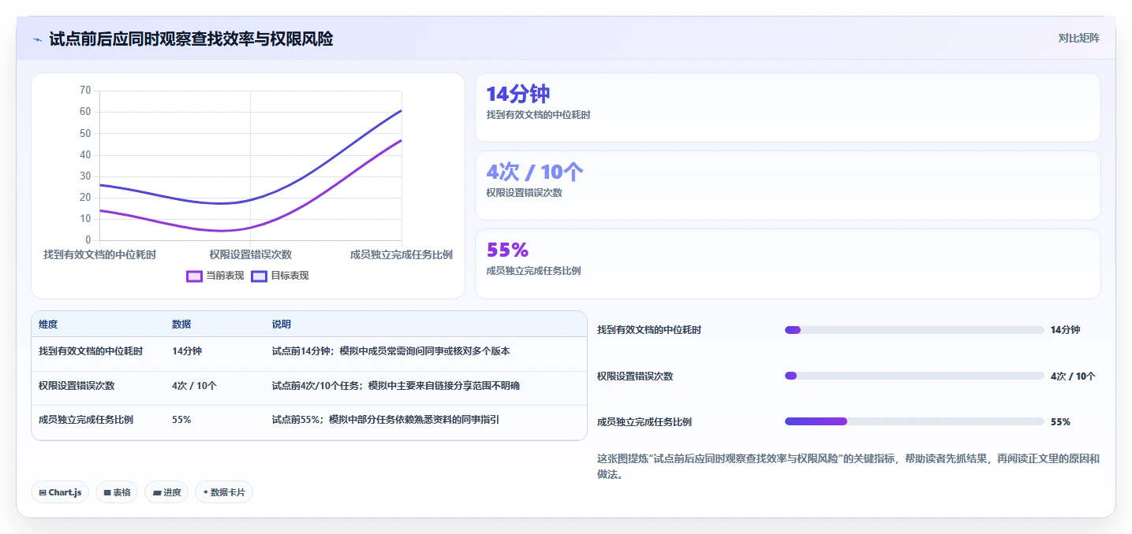Click table cell 成员独立完成任务比例
1132x534 pixels.
click(86, 420)
